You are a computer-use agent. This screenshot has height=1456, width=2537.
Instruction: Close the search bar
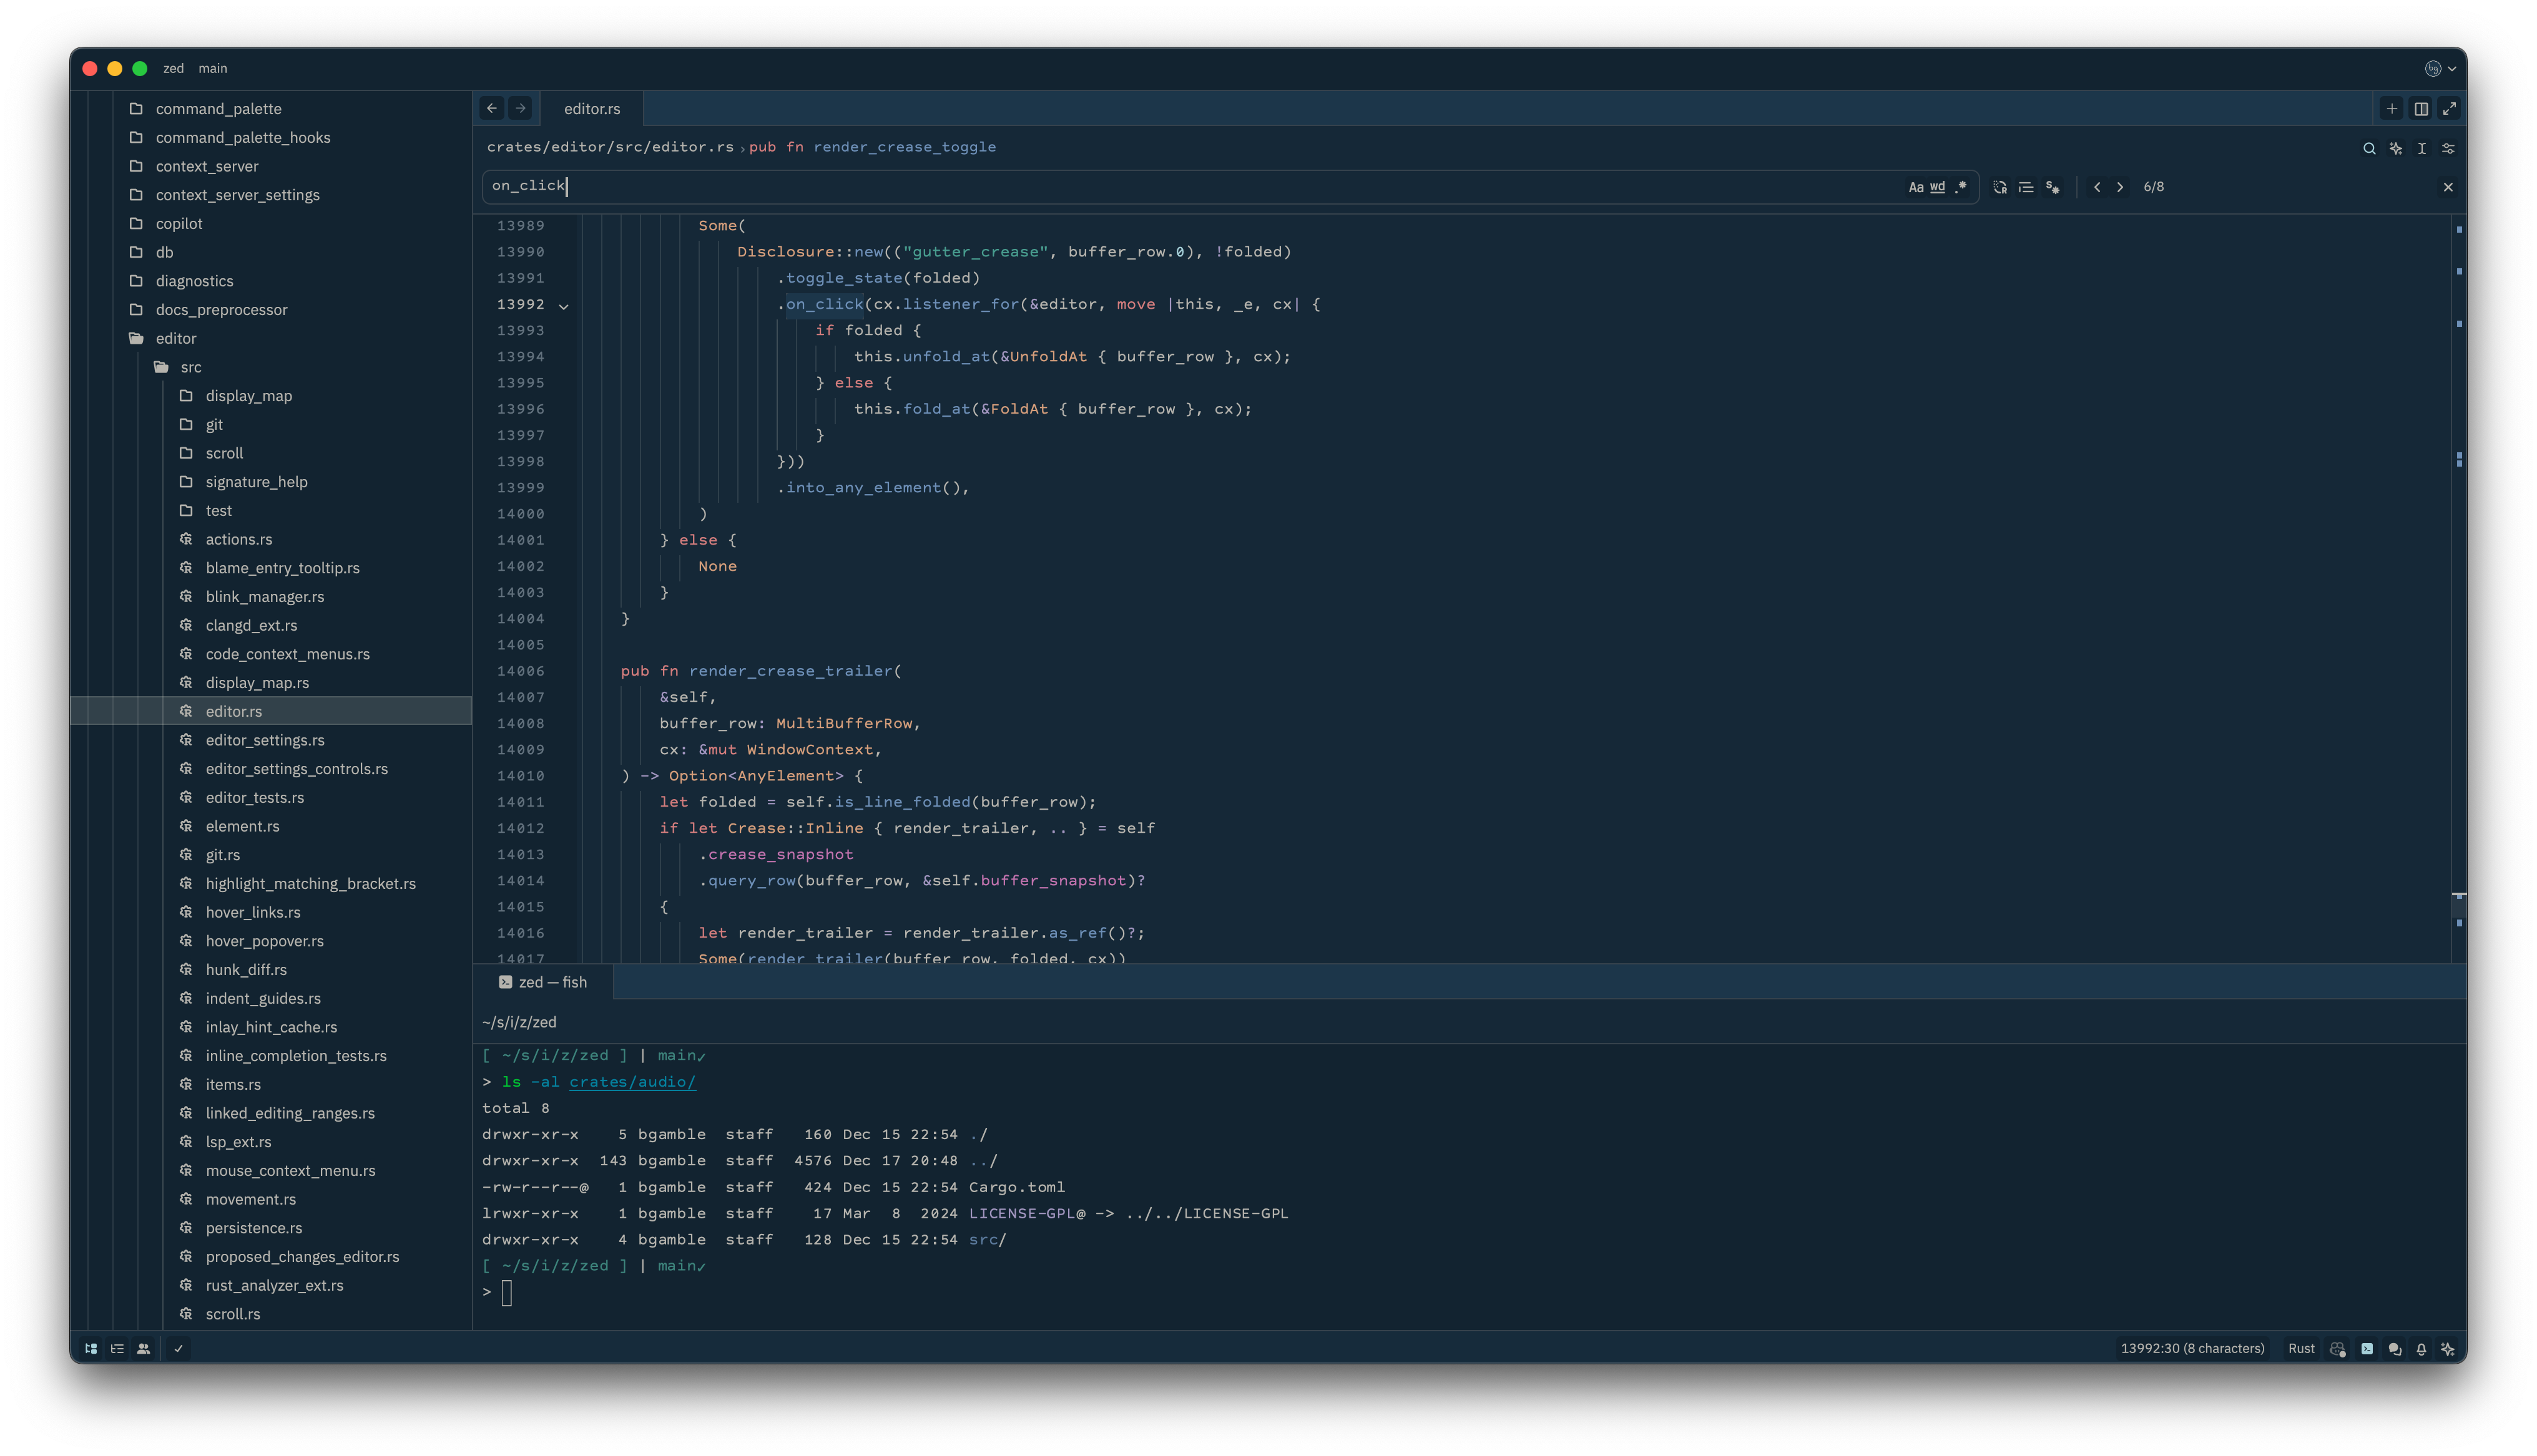click(2448, 187)
